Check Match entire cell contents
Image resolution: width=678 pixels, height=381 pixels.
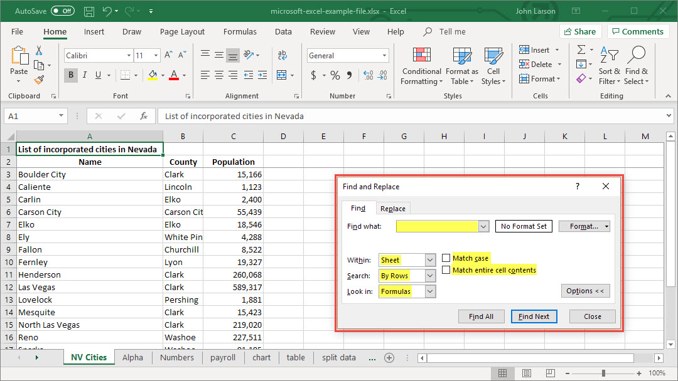tap(446, 270)
